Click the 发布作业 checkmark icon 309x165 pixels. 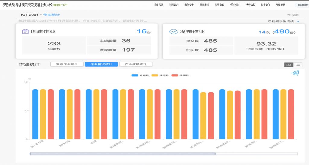point(173,32)
